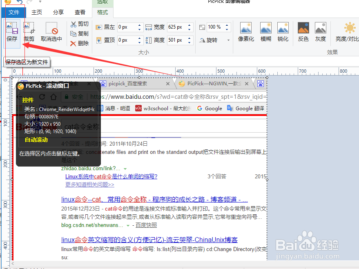359x269 pixels.
Task: Click the top-middle selection resize handle
Action: coord(139,78)
